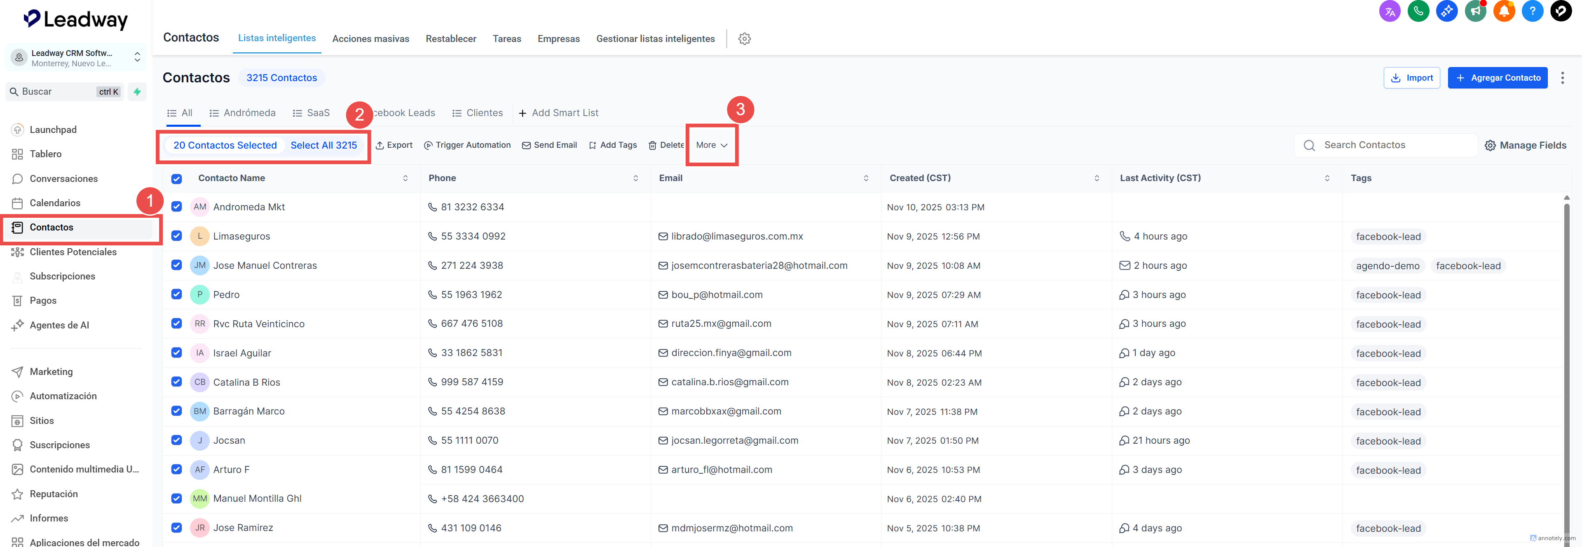This screenshot has width=1582, height=547.
Task: Sort by the Contacto Name column arrows
Action: (x=405, y=179)
